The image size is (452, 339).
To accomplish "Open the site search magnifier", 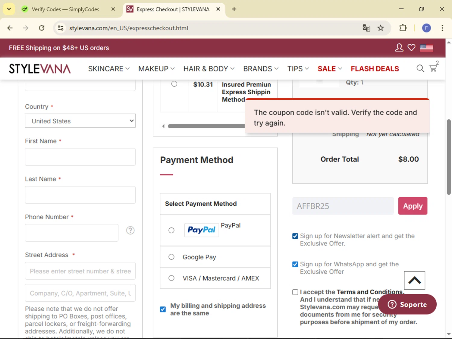I will (420, 68).
